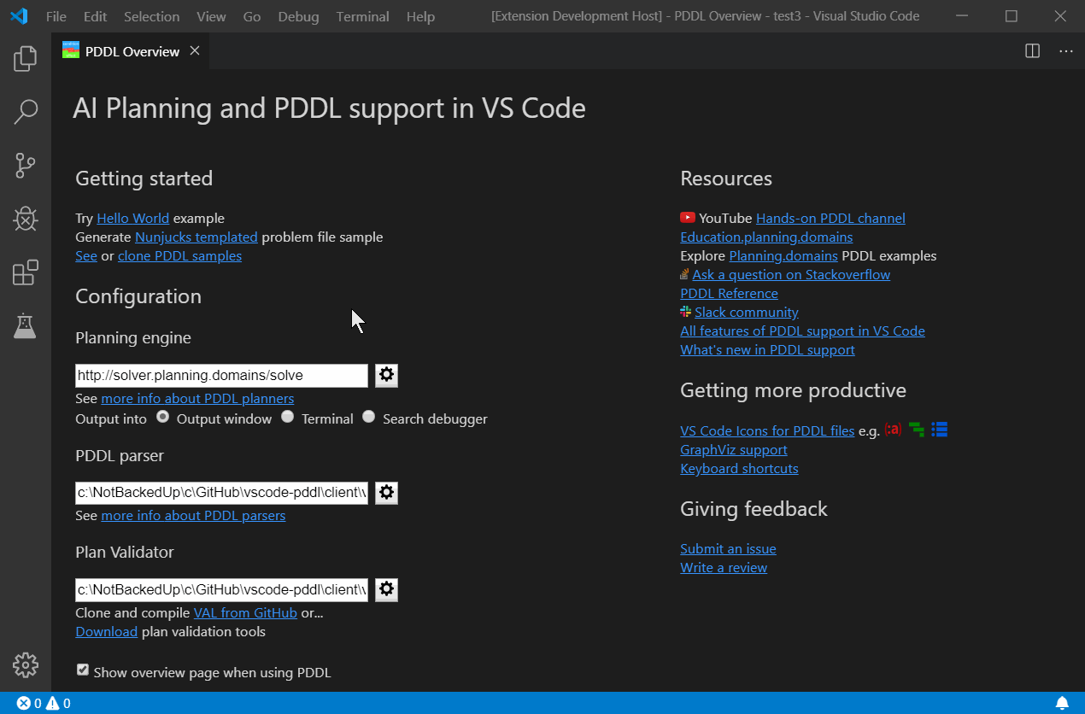Open the Manage gear at bottom left
Screen dimensions: 1085x714
26,664
